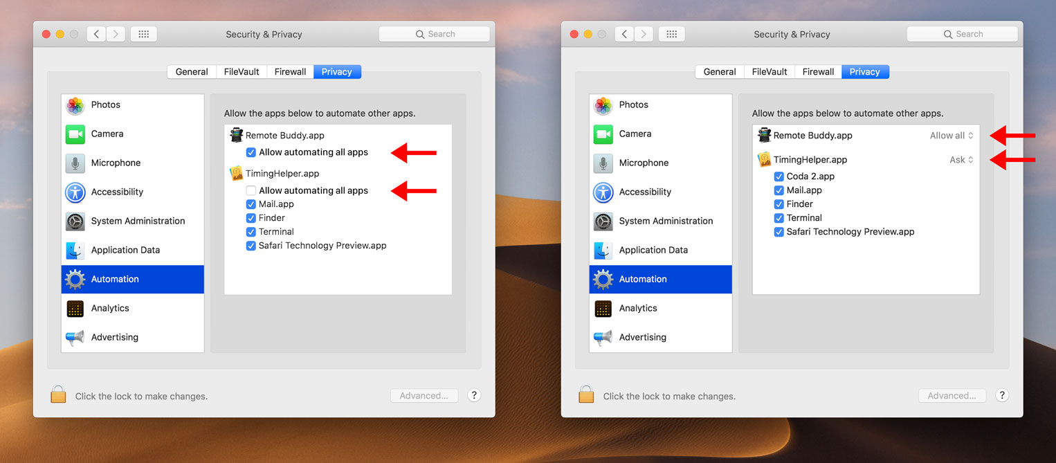The width and height of the screenshot is (1056, 463).
Task: Open help with question mark in right window
Action: [1002, 396]
